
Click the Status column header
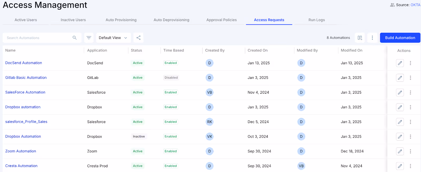coord(136,50)
